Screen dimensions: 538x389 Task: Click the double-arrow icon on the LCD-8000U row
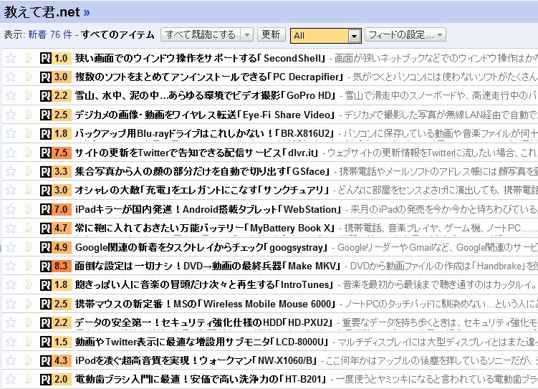pos(29,342)
